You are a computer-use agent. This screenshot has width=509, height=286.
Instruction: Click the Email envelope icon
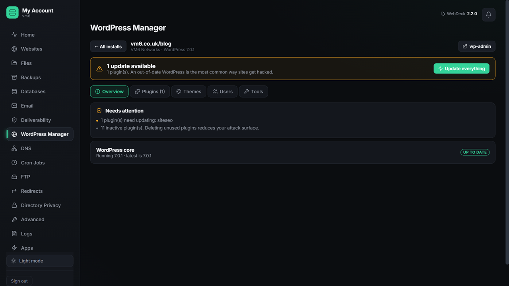coord(14,106)
